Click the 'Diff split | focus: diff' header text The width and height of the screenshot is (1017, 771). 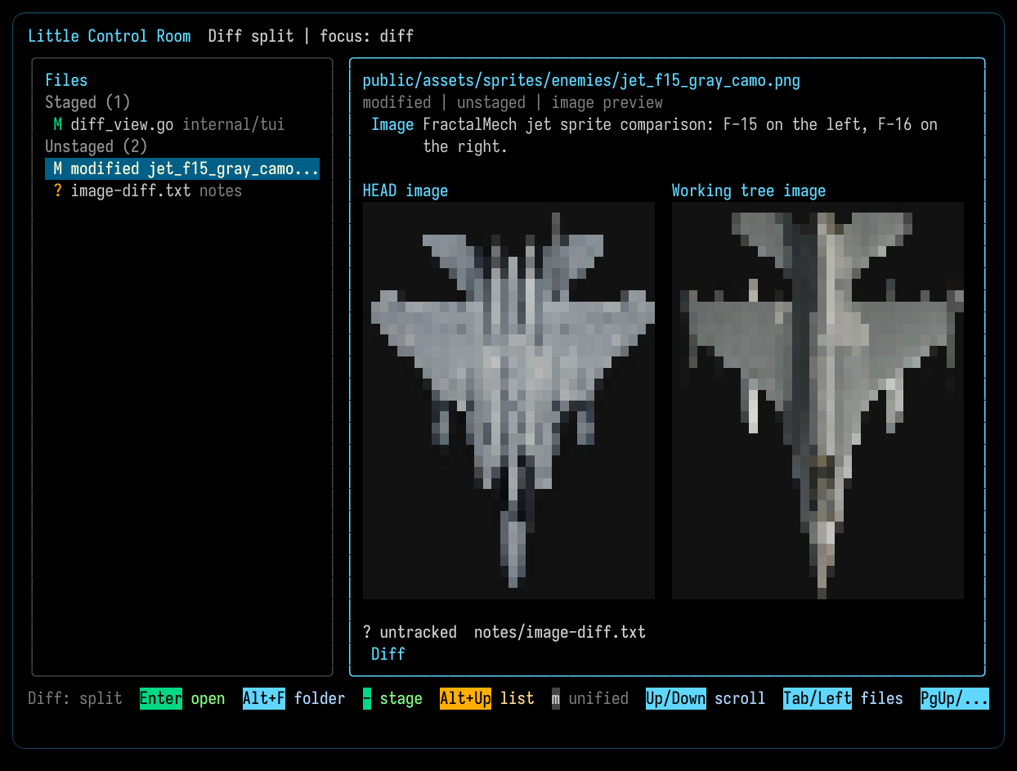pyautogui.click(x=311, y=36)
